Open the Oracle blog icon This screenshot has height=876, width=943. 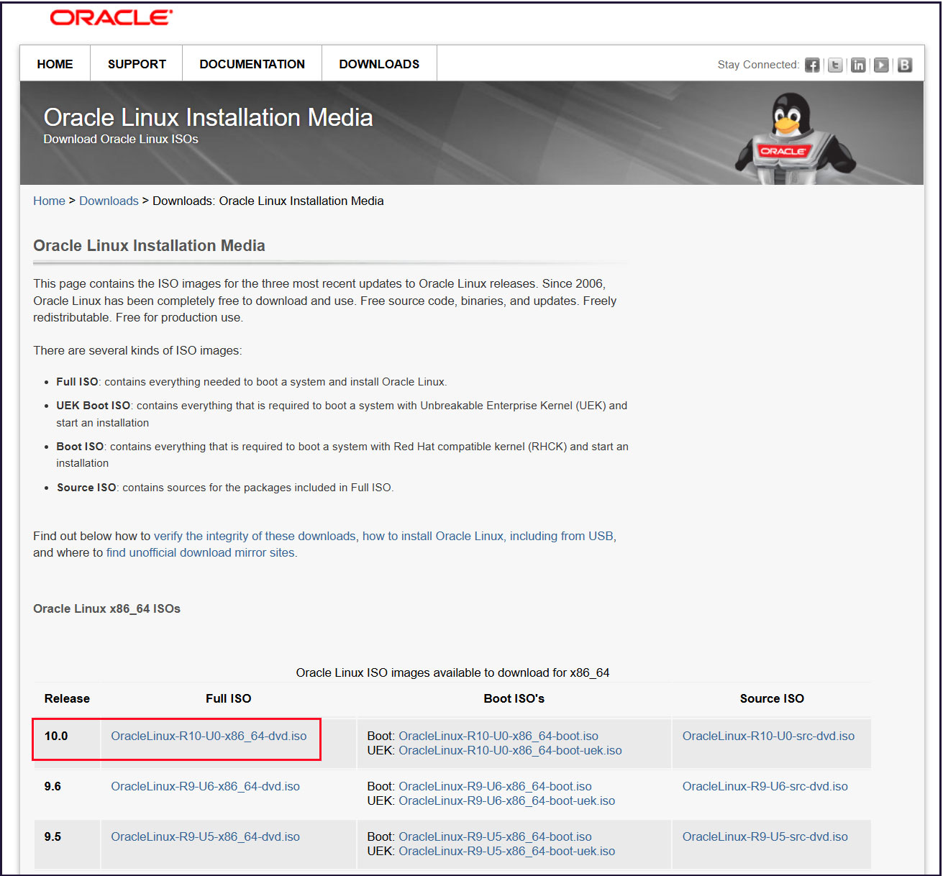click(905, 65)
